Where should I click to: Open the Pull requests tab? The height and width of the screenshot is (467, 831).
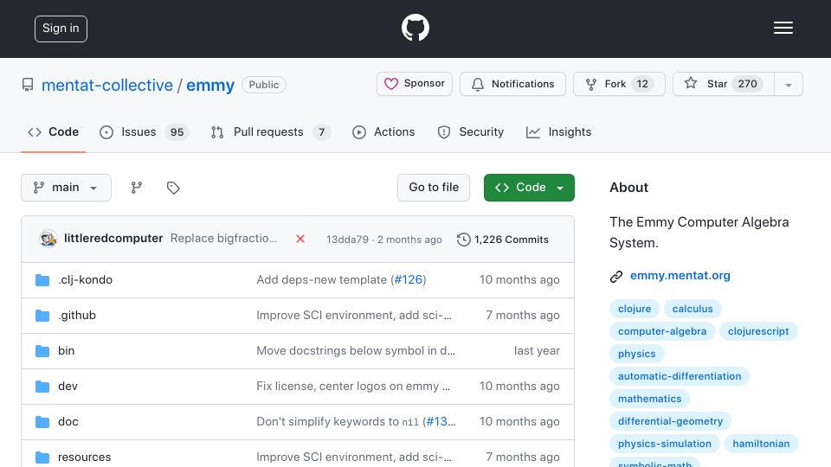click(270, 131)
